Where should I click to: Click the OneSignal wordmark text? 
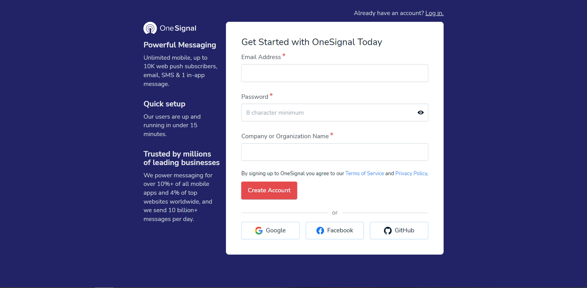click(x=178, y=28)
